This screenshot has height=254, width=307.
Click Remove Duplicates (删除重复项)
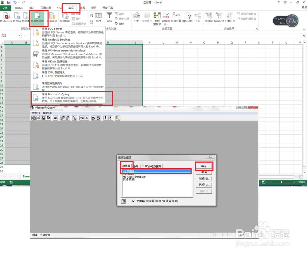click(x=157, y=19)
